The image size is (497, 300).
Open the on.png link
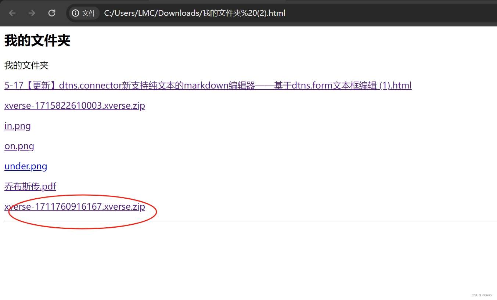click(x=19, y=146)
